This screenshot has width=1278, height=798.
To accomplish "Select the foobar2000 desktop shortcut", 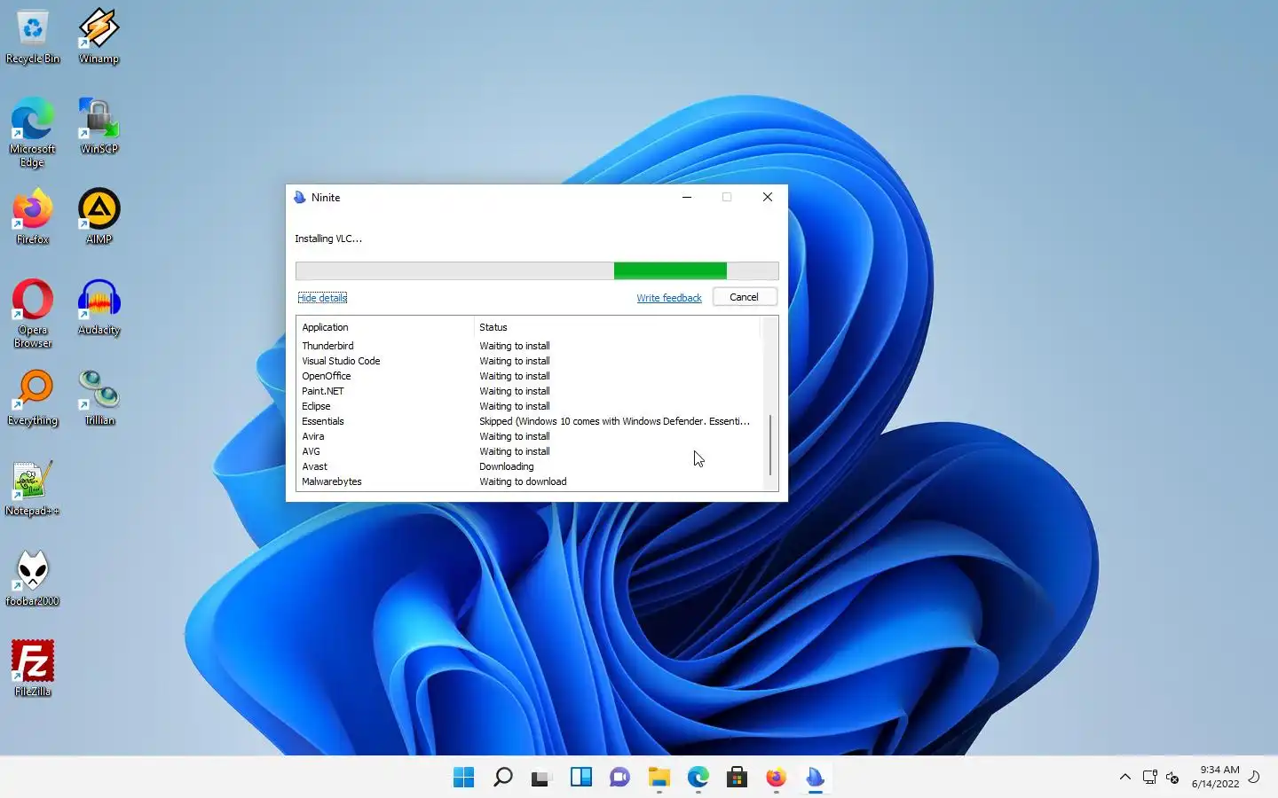I will (x=33, y=579).
